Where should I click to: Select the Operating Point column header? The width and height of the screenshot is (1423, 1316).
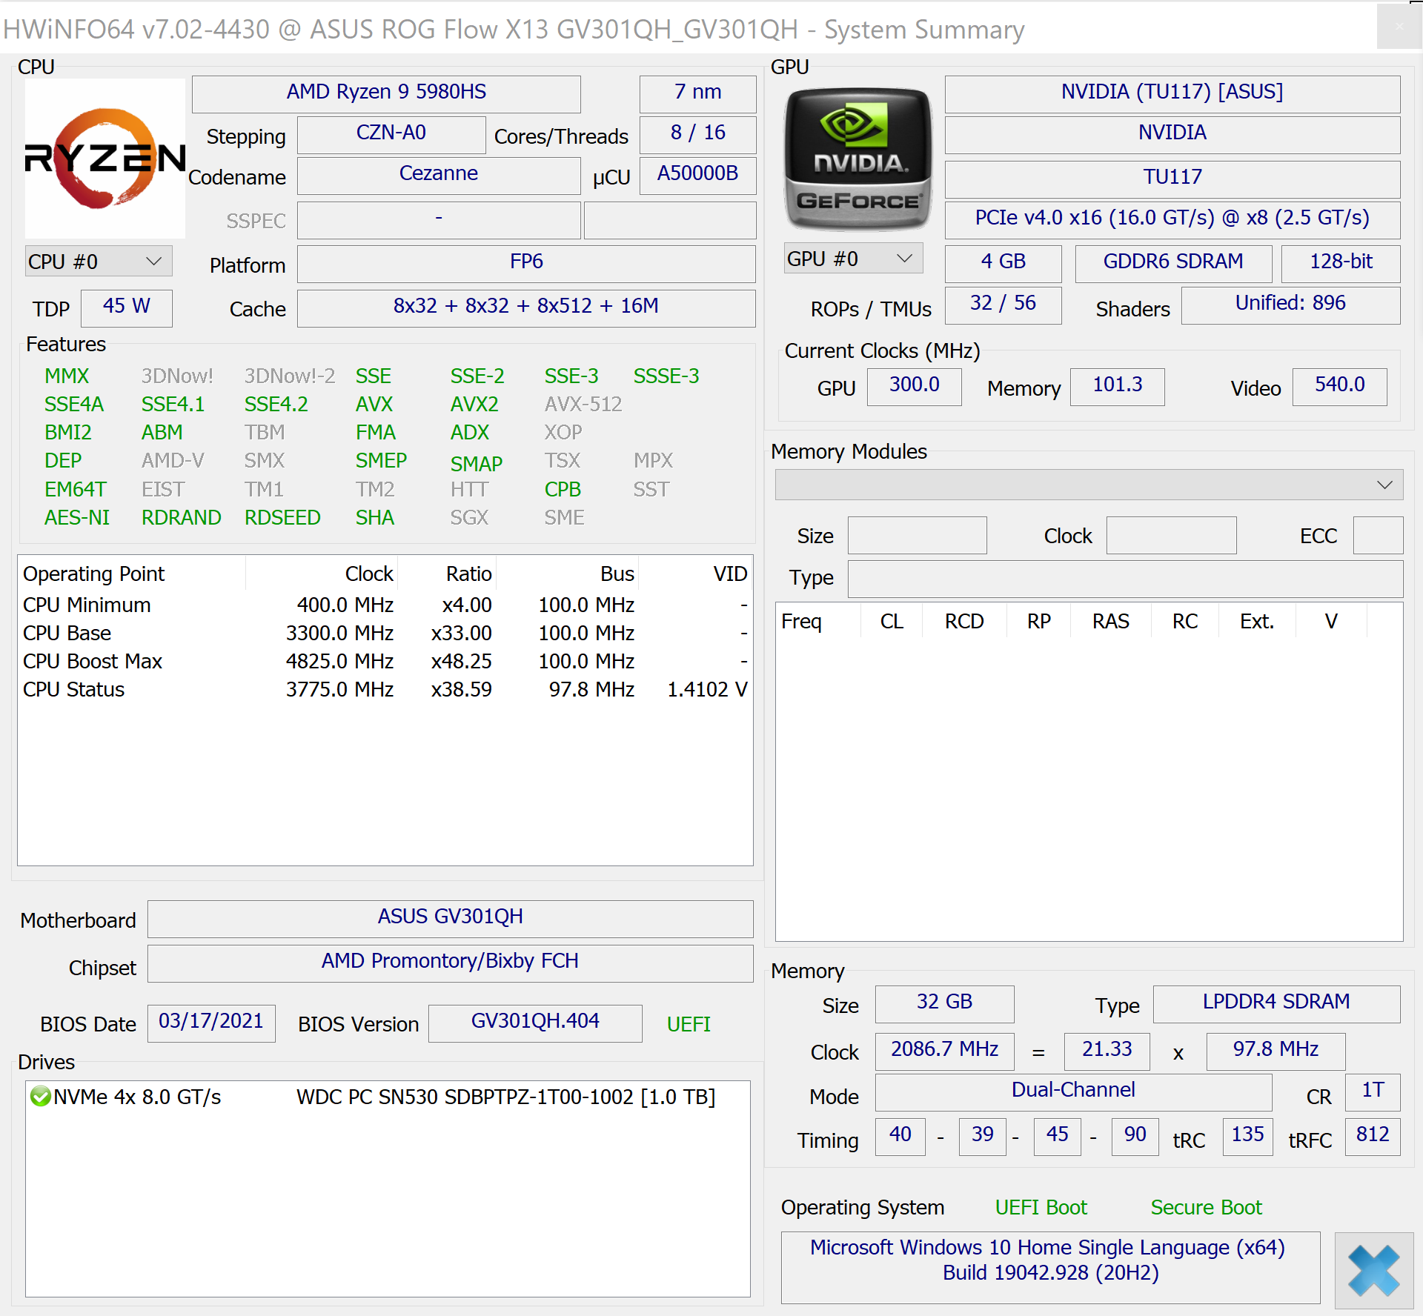pyautogui.click(x=132, y=574)
